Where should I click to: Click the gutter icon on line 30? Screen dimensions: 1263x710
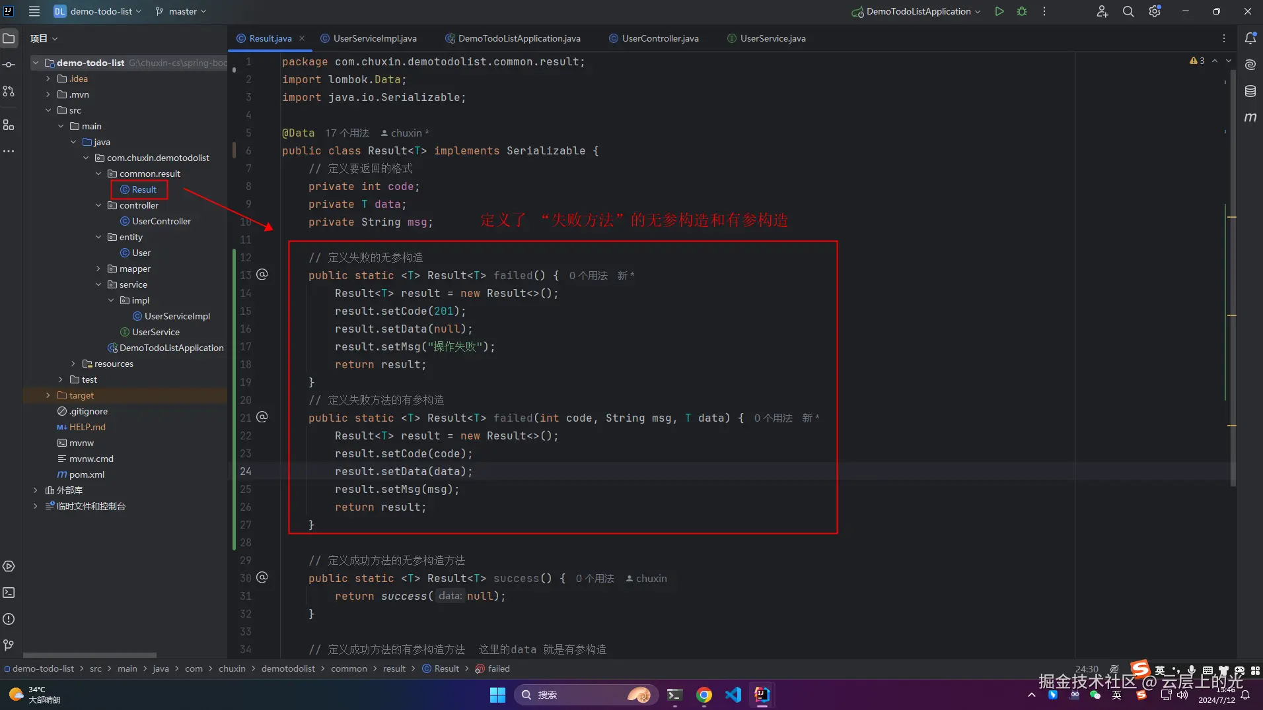pos(262,577)
